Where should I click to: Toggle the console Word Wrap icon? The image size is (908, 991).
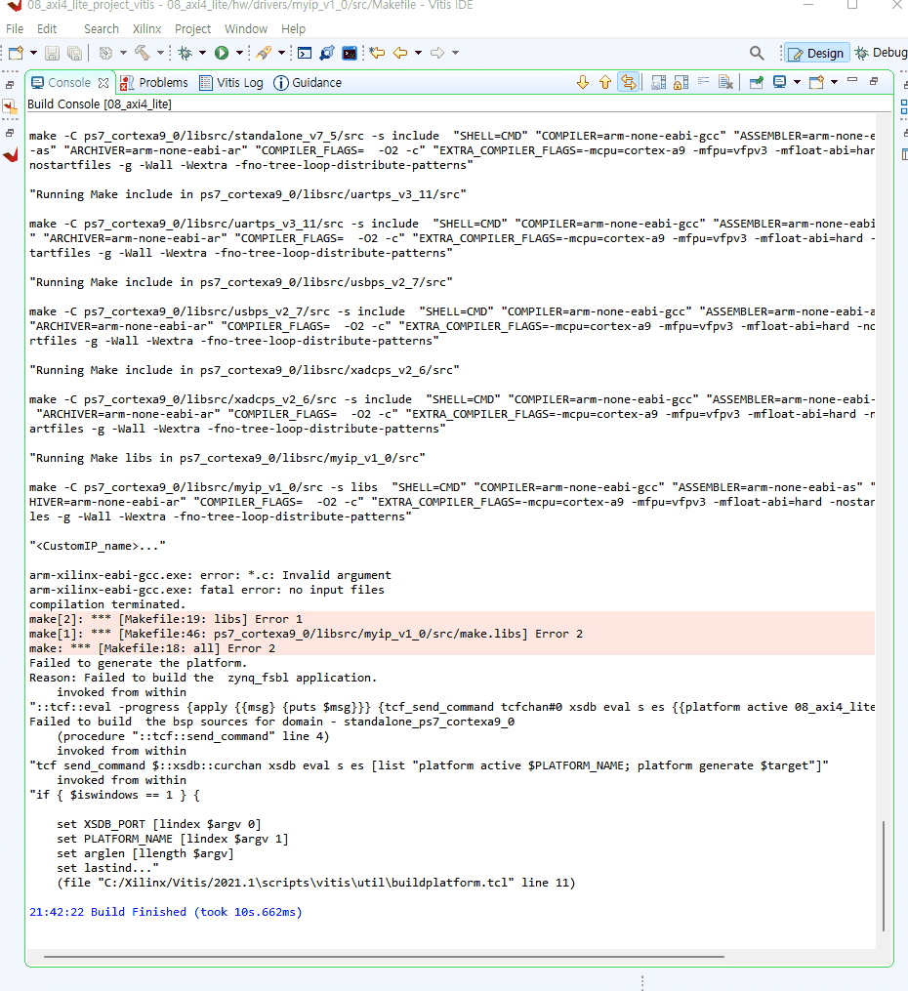pos(703,82)
